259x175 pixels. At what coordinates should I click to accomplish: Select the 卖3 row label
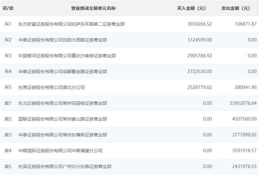coord(8,135)
